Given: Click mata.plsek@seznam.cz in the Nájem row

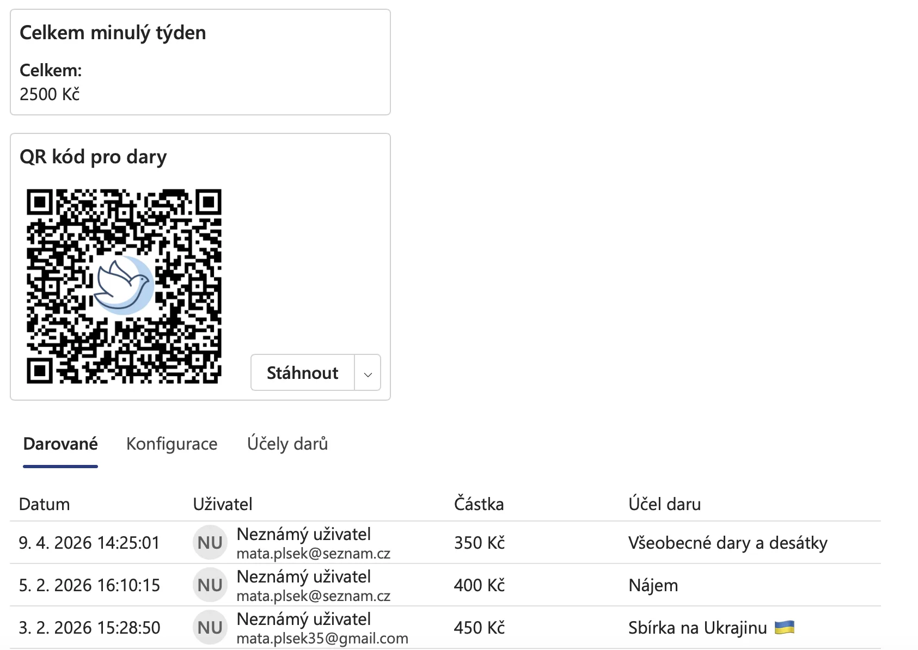Looking at the screenshot, I should click(314, 596).
